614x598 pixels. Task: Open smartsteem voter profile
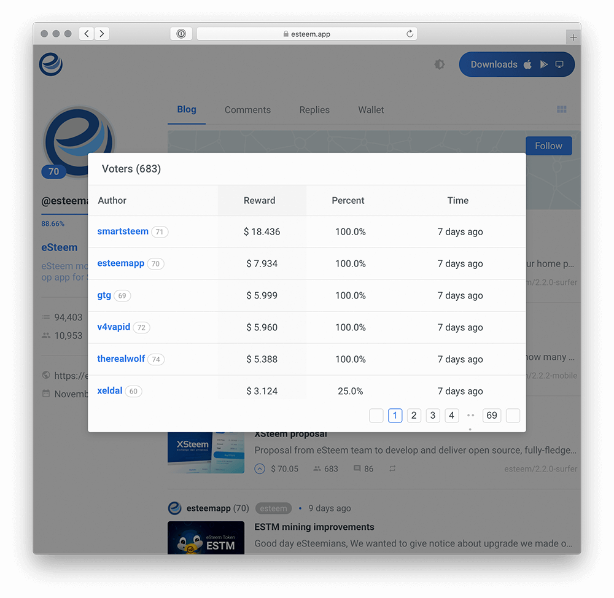(x=123, y=231)
